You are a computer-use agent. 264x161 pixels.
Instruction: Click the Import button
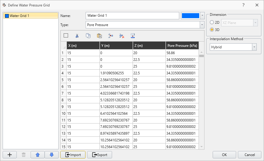coord(73,155)
